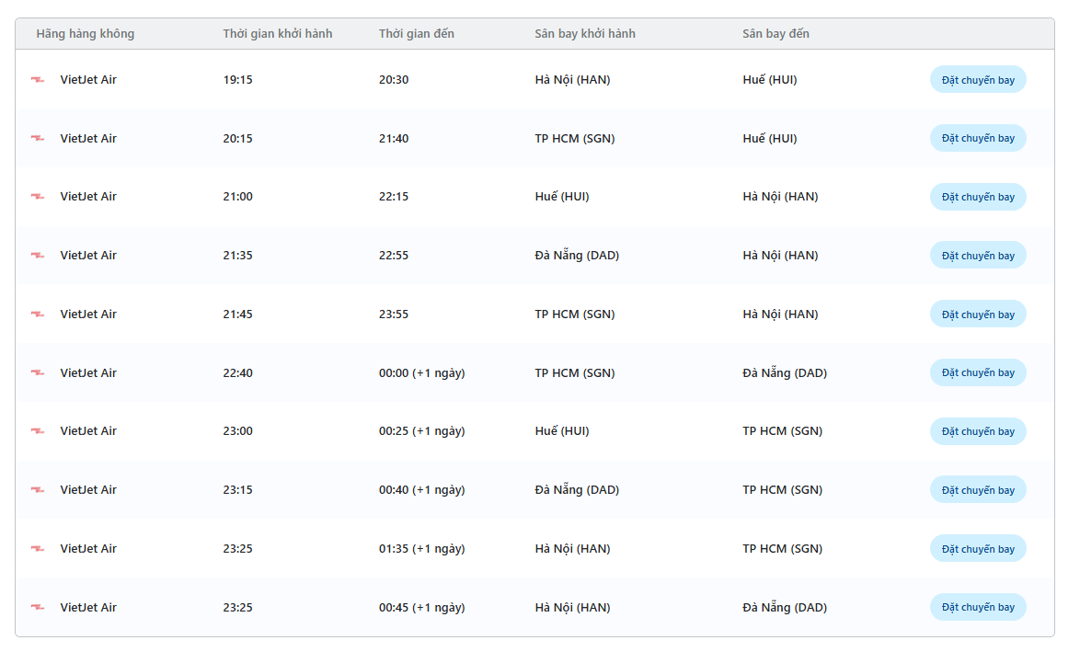Select the airline logo on the 21:45 departure row

[x=38, y=315]
